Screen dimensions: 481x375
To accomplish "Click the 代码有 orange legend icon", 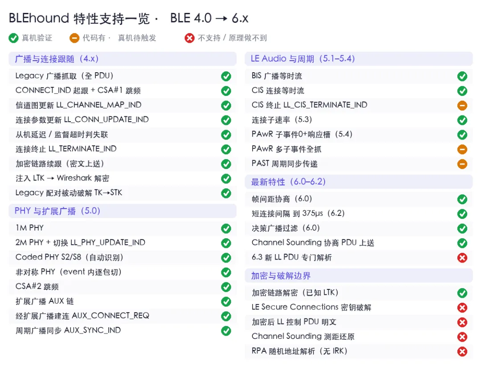I will point(74,38).
